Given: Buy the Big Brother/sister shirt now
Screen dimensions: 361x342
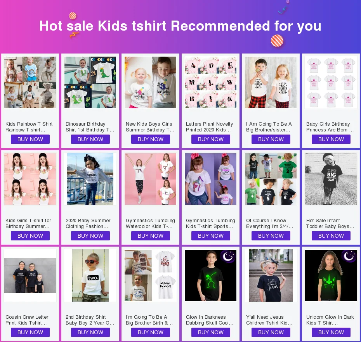Looking at the screenshot, I should click(x=271, y=139).
